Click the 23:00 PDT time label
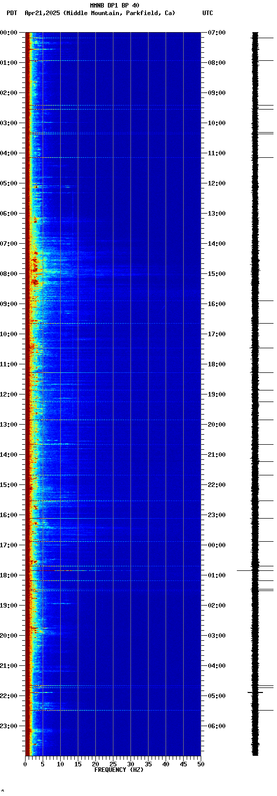Screen dimensions: 277x796 click(9, 726)
